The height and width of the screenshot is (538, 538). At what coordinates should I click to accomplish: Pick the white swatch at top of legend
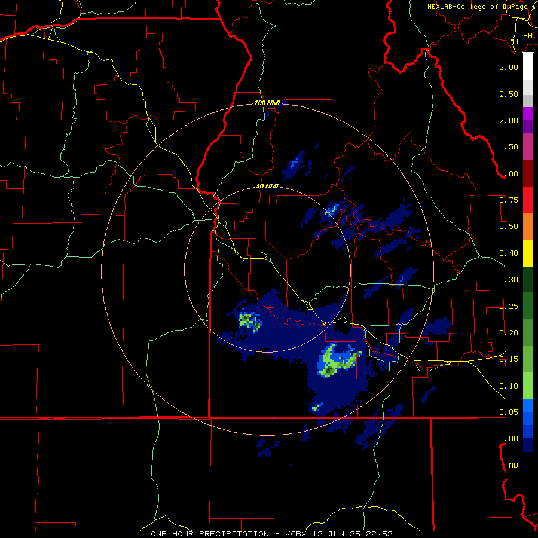tap(528, 66)
